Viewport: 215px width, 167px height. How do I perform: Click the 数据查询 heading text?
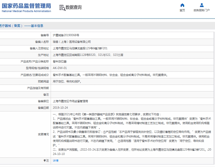(x=74, y=7)
